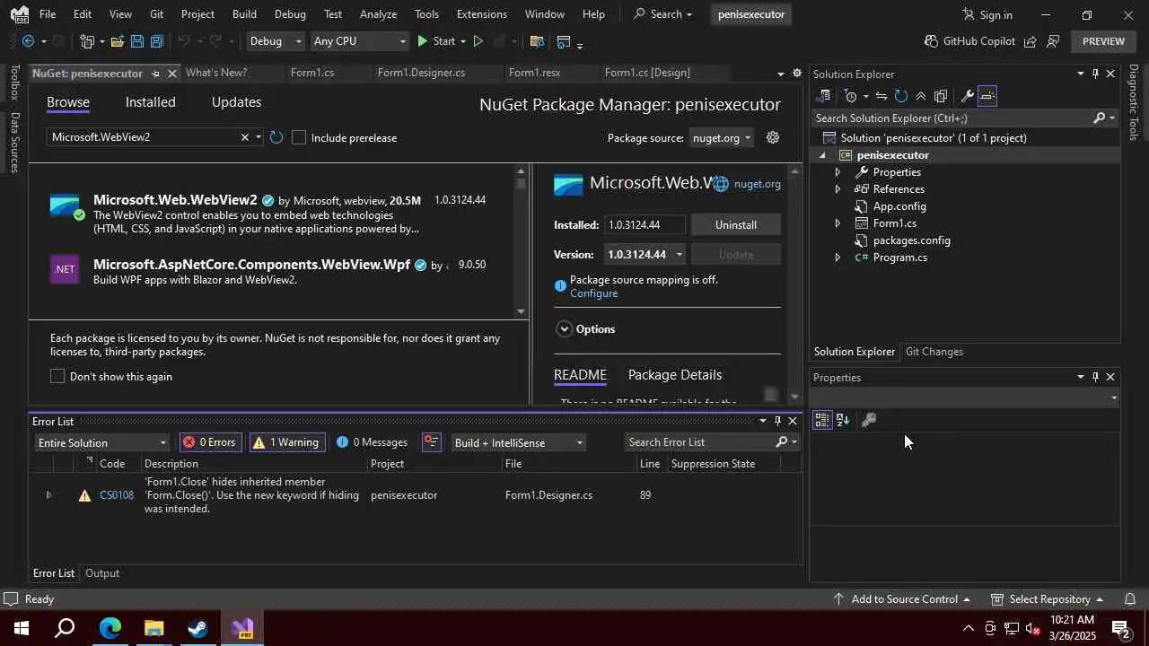Switch to the Output tab
Screen dimensions: 1149x646
pos(102,573)
